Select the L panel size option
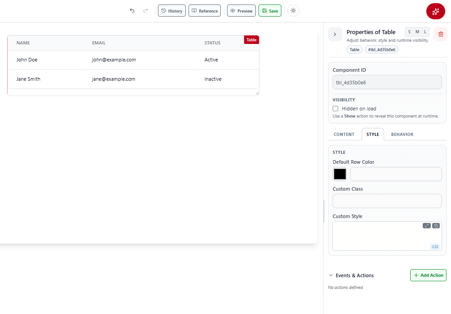 425,32
